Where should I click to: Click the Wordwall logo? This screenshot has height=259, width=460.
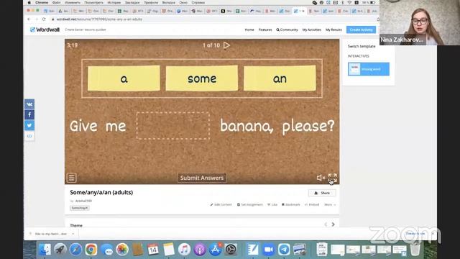pos(45,29)
